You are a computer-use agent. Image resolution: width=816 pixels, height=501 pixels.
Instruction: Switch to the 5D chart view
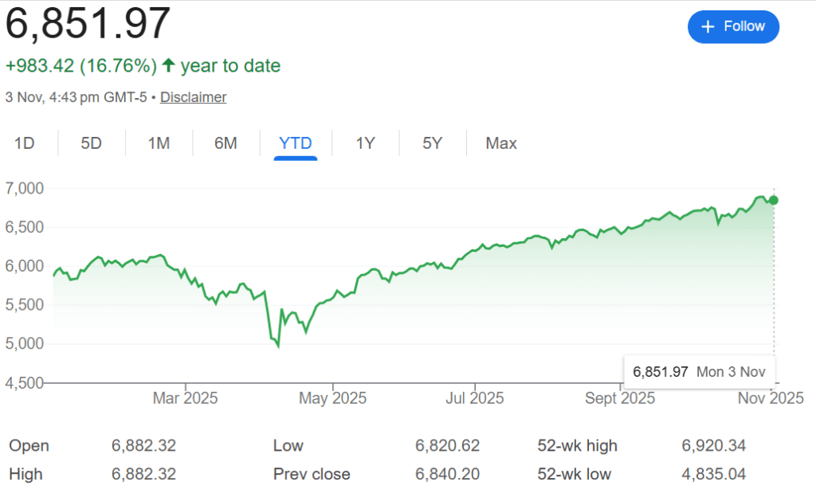click(90, 143)
